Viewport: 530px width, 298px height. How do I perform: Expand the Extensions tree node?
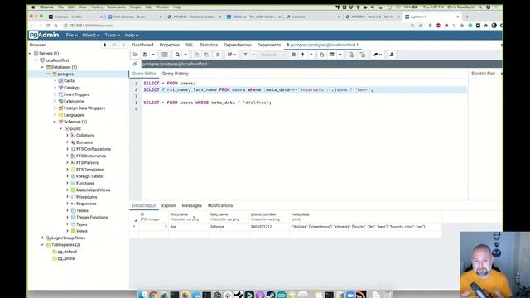(x=55, y=101)
